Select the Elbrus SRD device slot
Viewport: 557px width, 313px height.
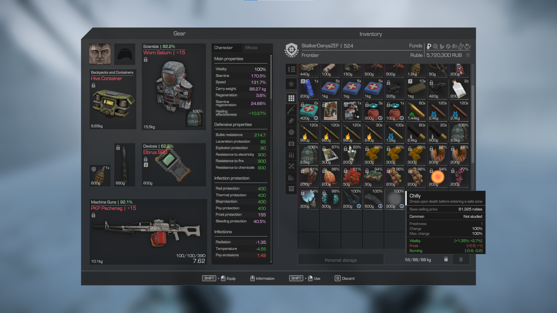click(x=173, y=165)
